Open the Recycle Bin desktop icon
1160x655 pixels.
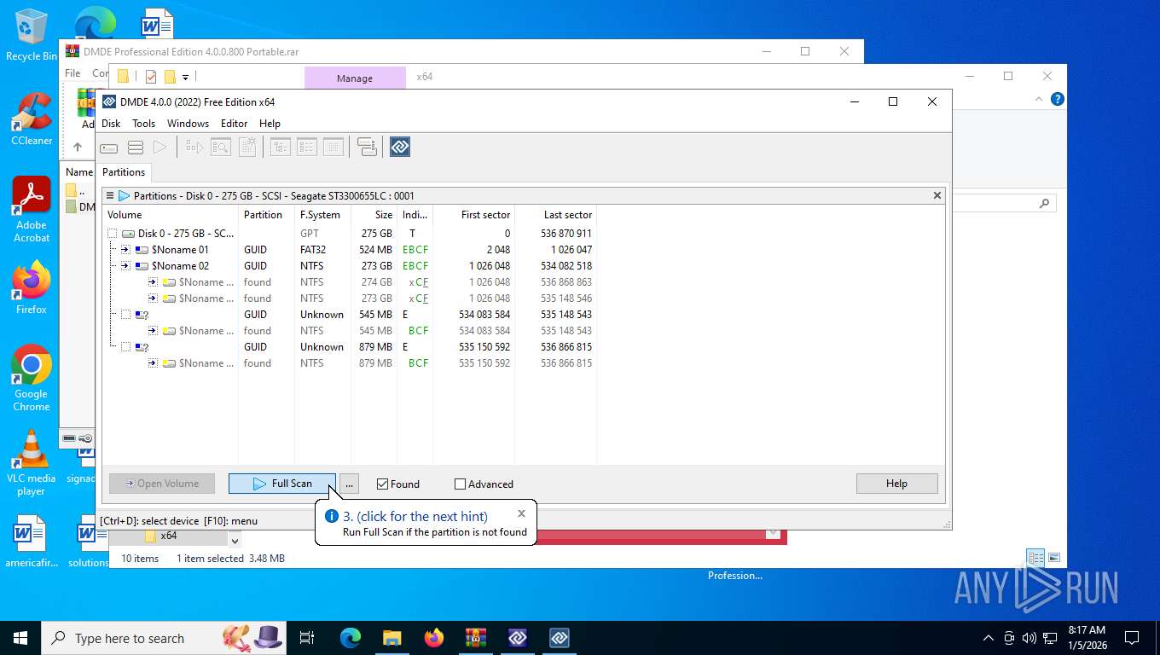pos(32,36)
